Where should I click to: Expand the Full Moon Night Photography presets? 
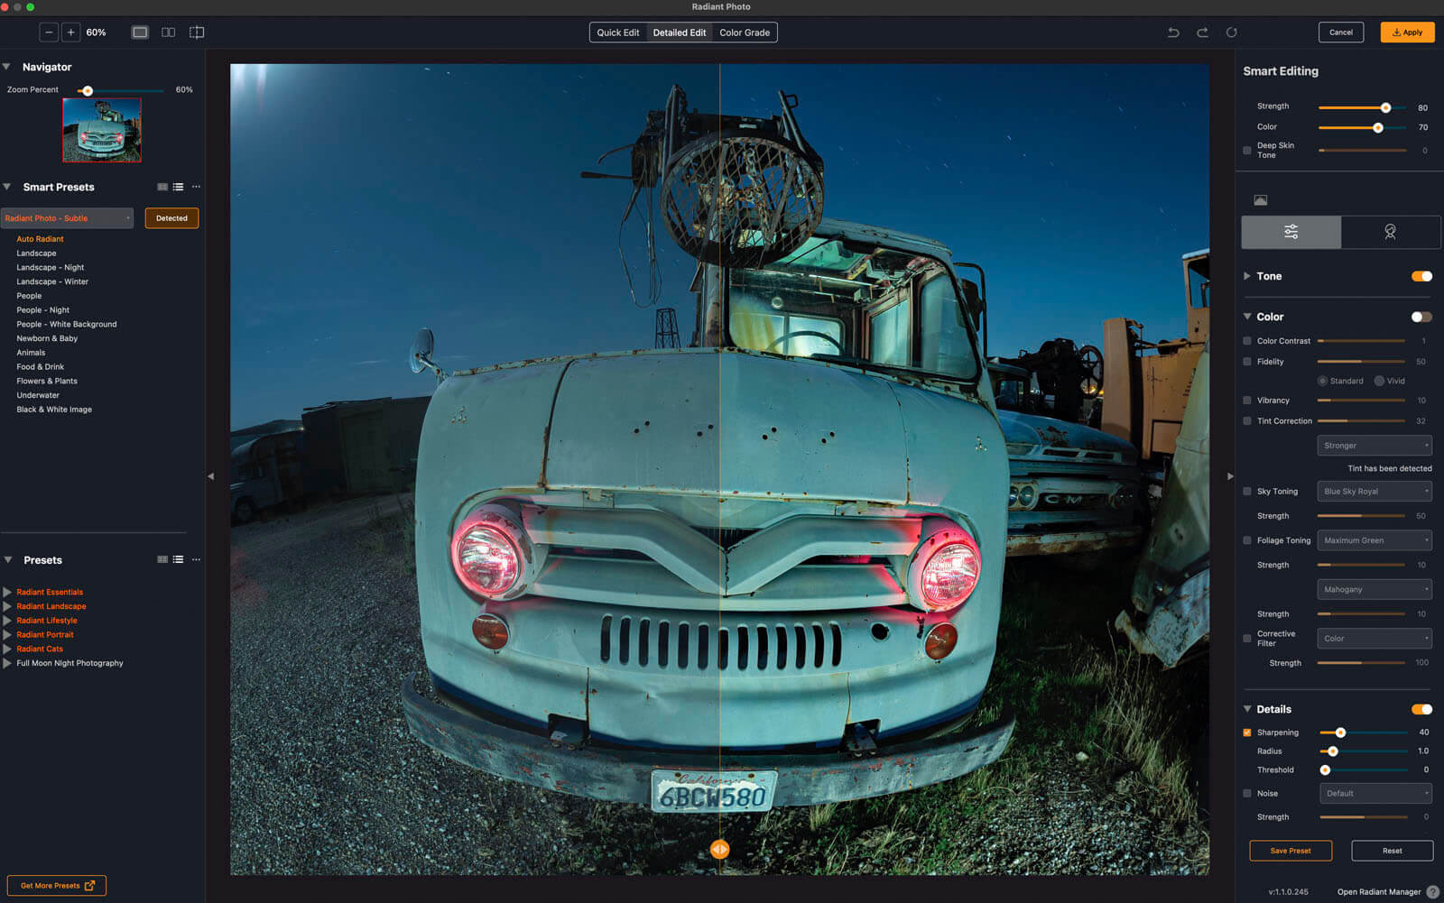click(x=7, y=663)
